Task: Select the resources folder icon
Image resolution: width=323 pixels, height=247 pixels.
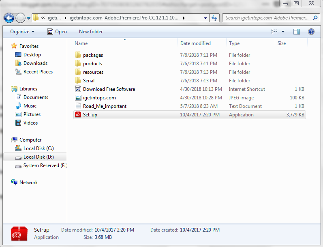Action: (x=78, y=72)
